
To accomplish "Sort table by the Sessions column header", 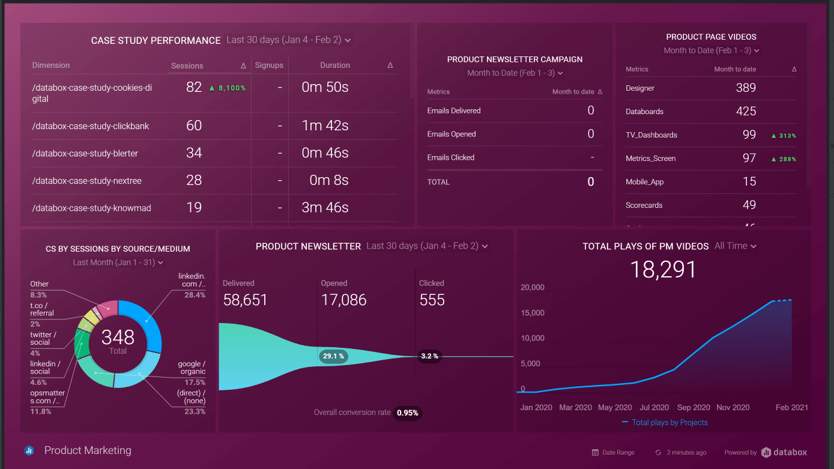I will [187, 65].
